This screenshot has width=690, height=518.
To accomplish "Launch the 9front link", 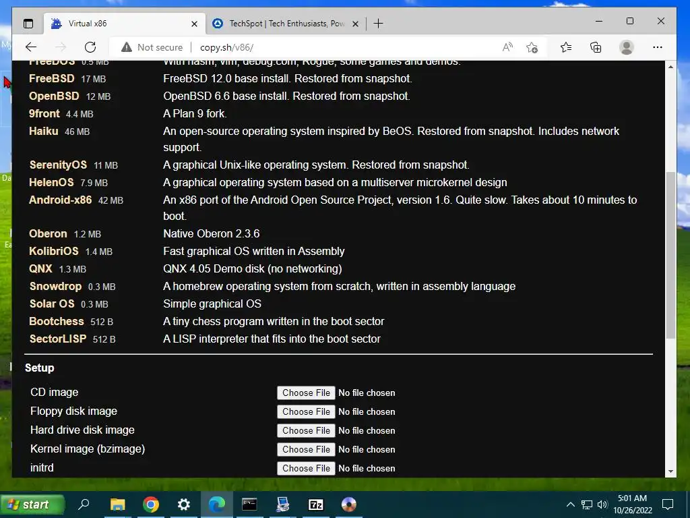I will coord(44,113).
